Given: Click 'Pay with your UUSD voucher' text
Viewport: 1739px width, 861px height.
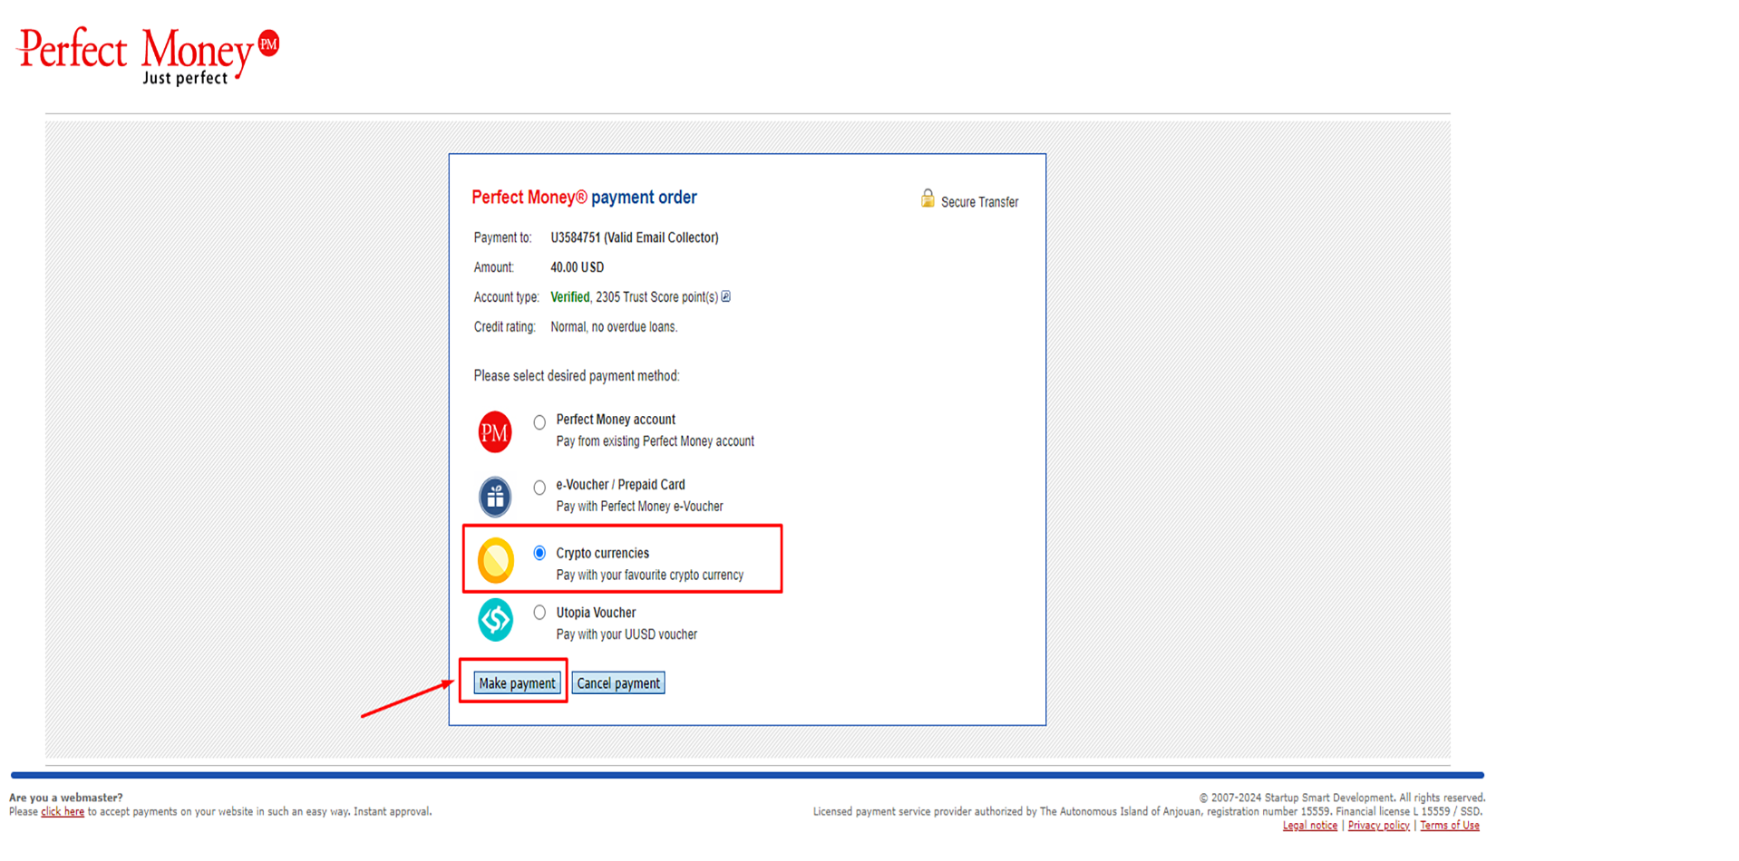Looking at the screenshot, I should click(627, 634).
